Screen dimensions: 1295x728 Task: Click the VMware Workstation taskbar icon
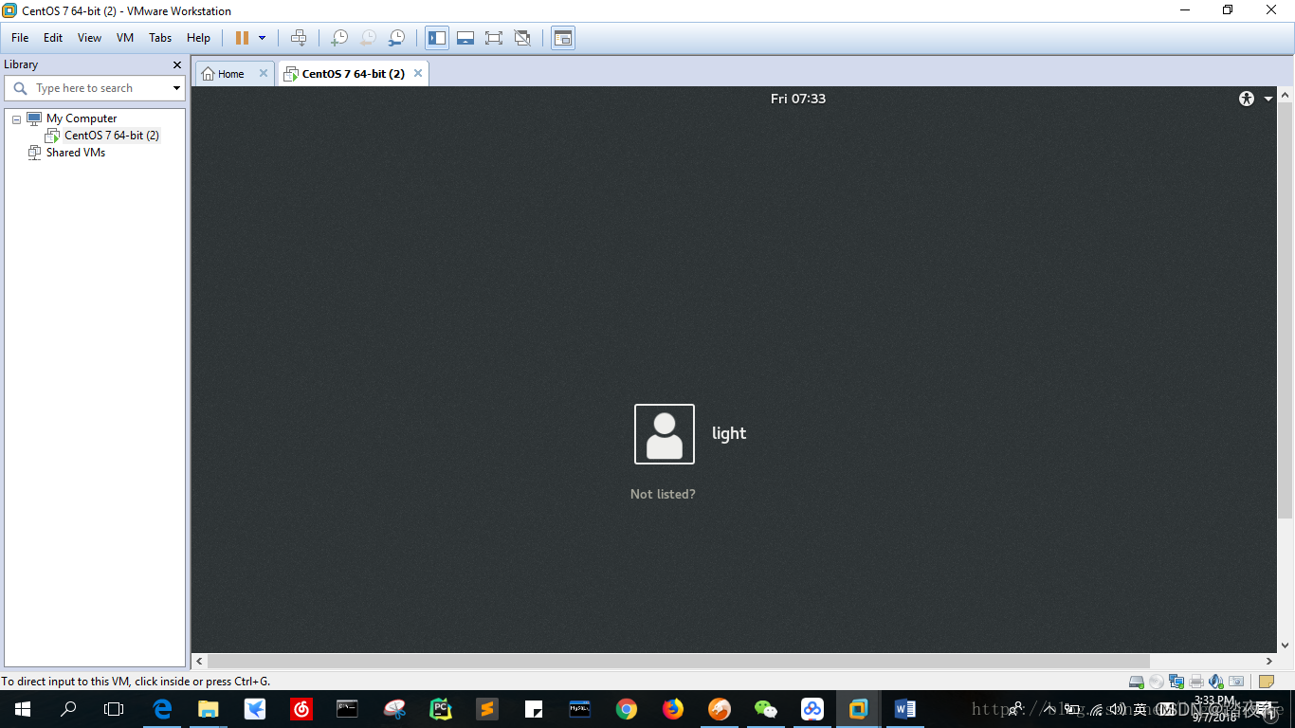pyautogui.click(x=859, y=709)
